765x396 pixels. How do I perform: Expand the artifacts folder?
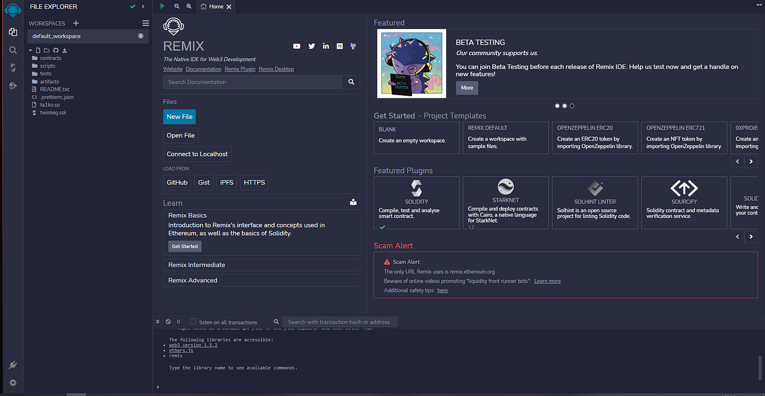[x=49, y=81]
